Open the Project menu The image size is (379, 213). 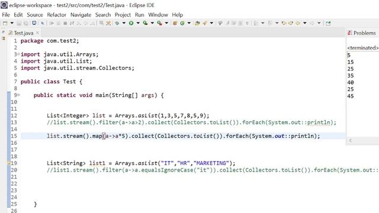pyautogui.click(x=123, y=15)
